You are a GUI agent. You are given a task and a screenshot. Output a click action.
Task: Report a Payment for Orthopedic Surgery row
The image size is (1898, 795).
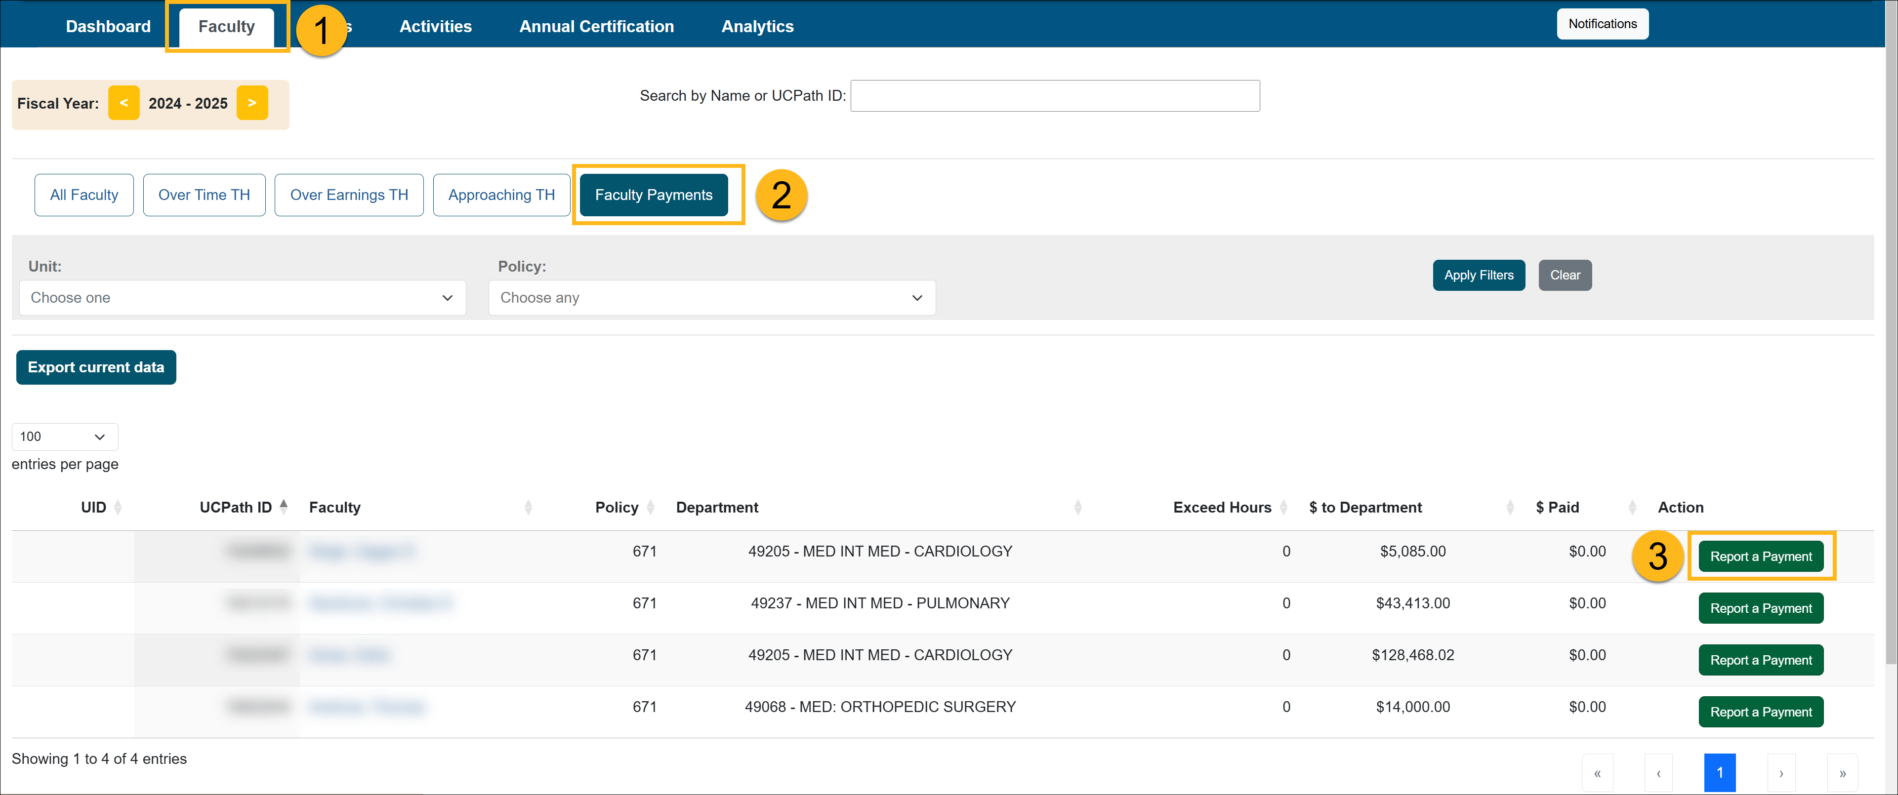[1761, 713]
